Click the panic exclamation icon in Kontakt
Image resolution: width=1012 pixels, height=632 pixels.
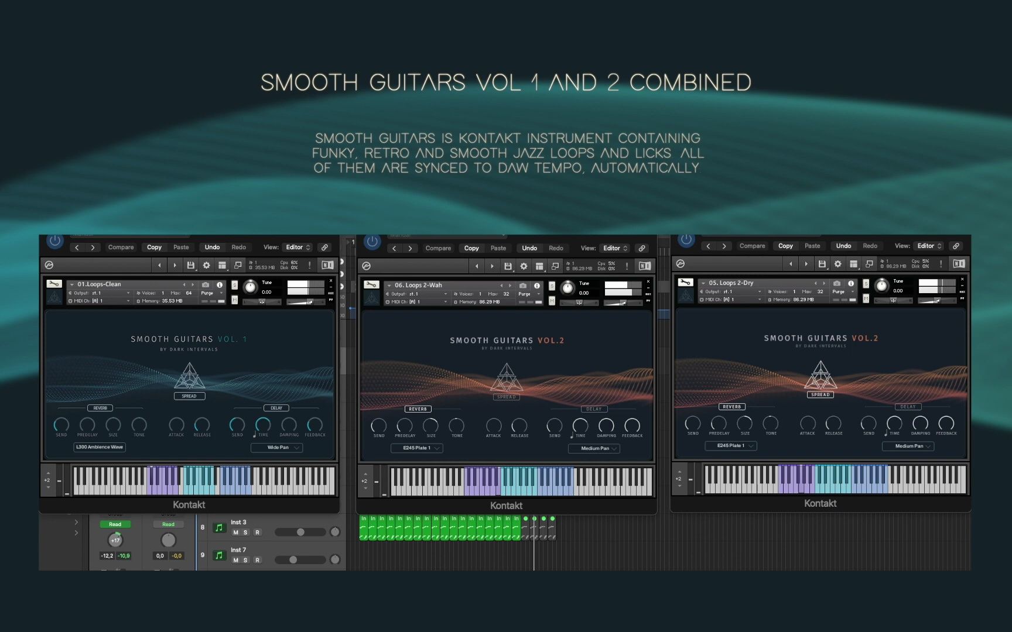(309, 265)
